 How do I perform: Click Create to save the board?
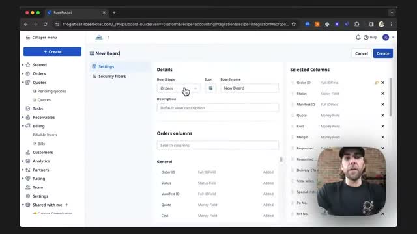tap(382, 53)
